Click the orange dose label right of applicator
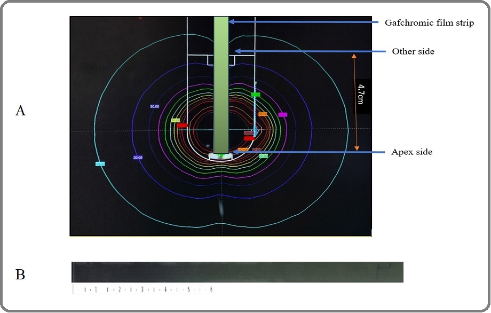 click(x=263, y=114)
